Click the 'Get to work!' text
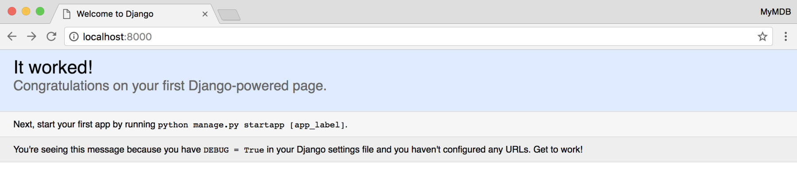The width and height of the screenshot is (797, 190). [x=558, y=149]
